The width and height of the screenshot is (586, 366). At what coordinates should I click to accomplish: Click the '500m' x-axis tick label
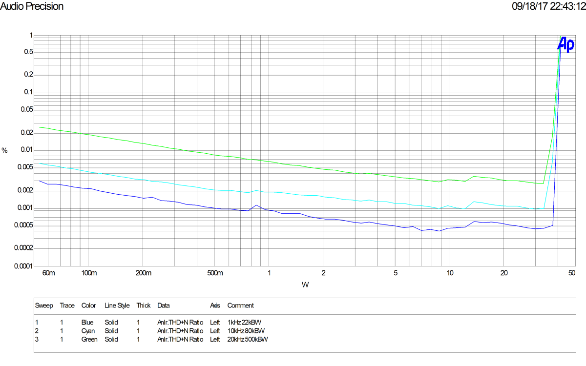coord(215,273)
